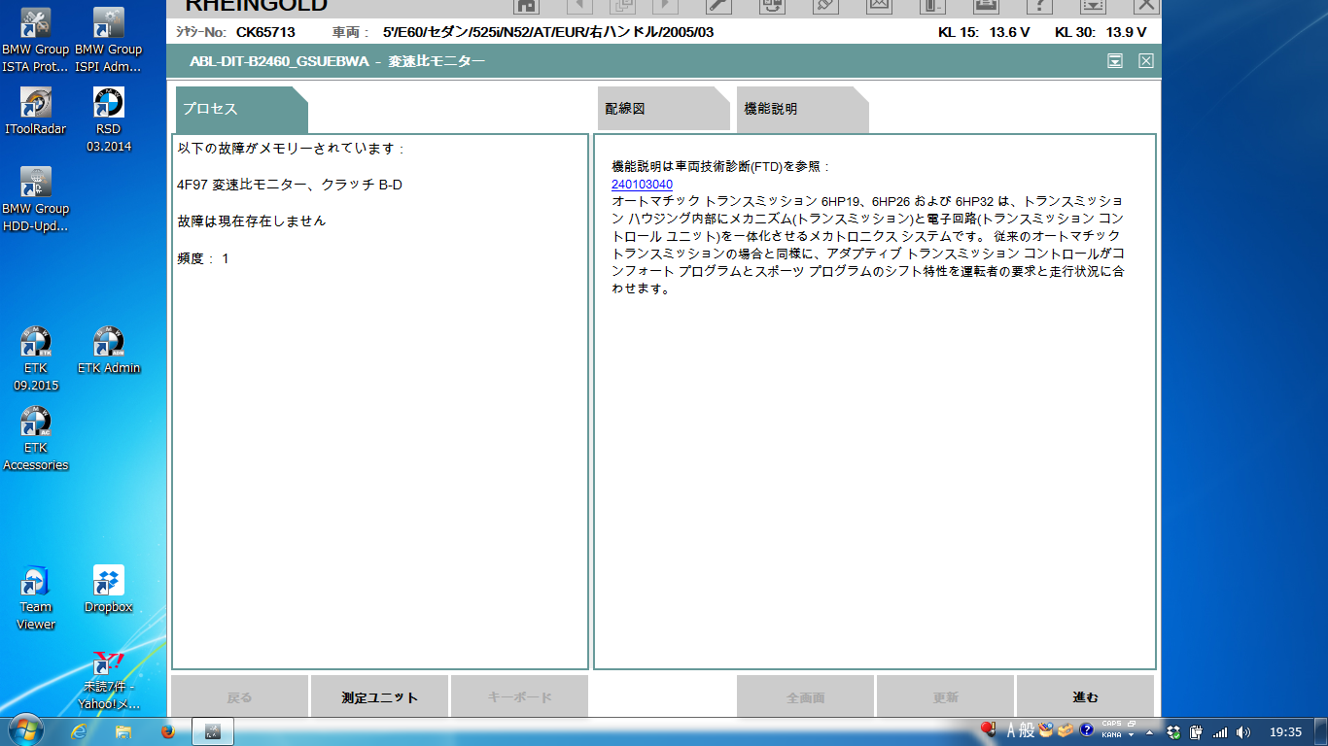Screen dimensions: 1328x746
Task: Click the 頻度： 1 line
Action: [203, 258]
